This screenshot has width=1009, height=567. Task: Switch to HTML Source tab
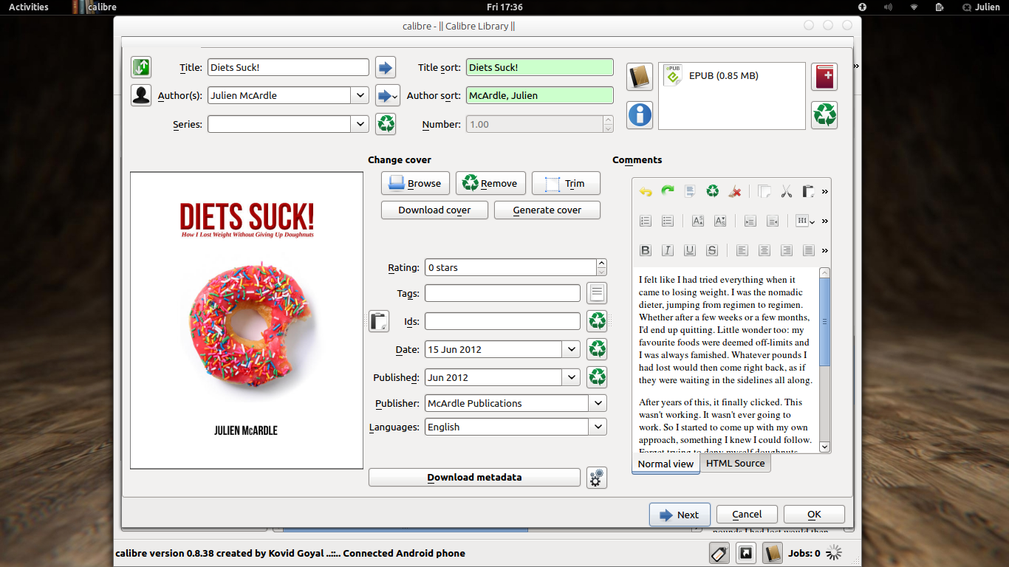[x=736, y=463]
